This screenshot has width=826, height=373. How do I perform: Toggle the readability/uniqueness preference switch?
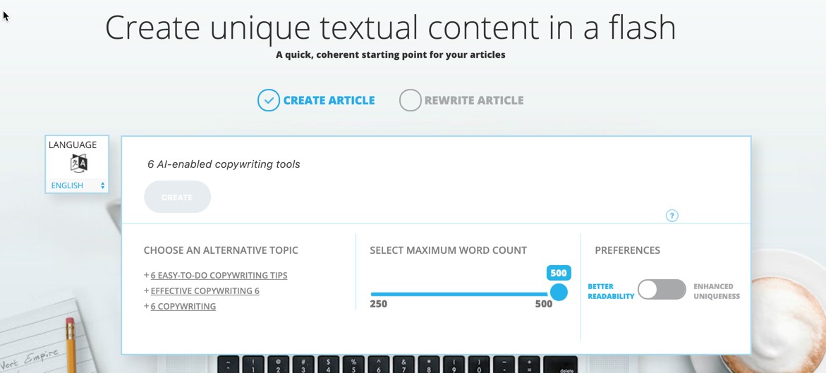(662, 289)
